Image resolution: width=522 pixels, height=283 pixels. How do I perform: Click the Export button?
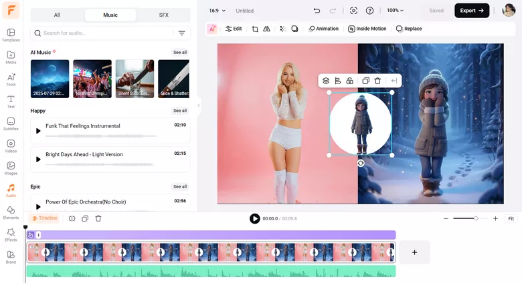coord(472,11)
